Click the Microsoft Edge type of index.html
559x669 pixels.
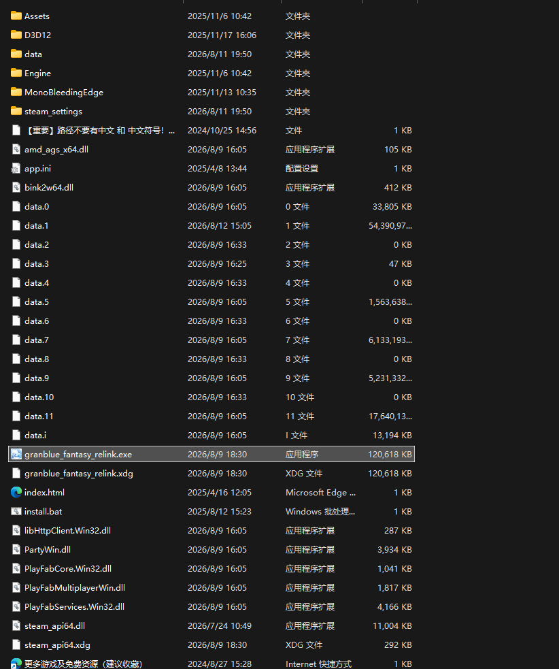pyautogui.click(x=321, y=493)
